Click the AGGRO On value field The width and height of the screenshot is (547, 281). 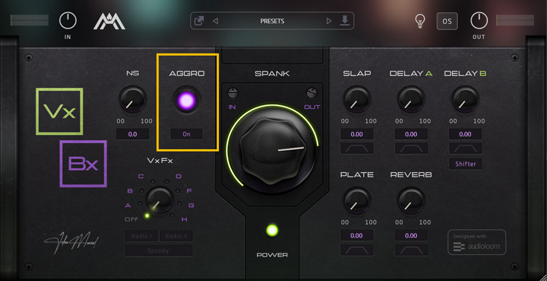187,134
